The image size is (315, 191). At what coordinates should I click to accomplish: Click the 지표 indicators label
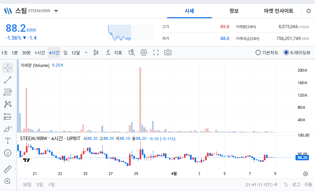[118, 53]
